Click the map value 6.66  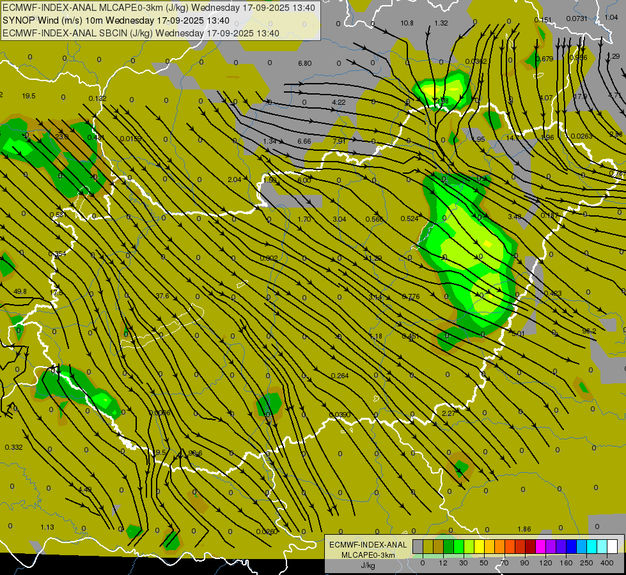(304, 141)
